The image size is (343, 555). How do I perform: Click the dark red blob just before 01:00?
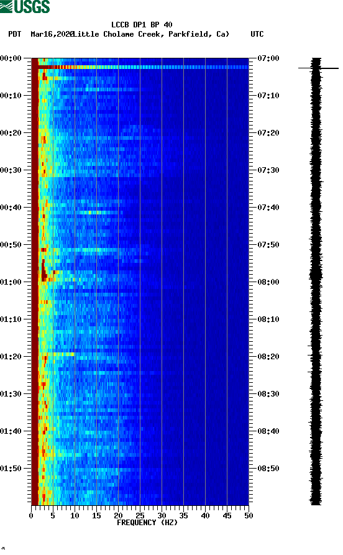[43, 271]
